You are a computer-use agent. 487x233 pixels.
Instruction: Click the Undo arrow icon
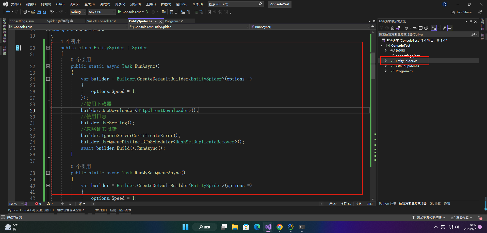point(52,12)
